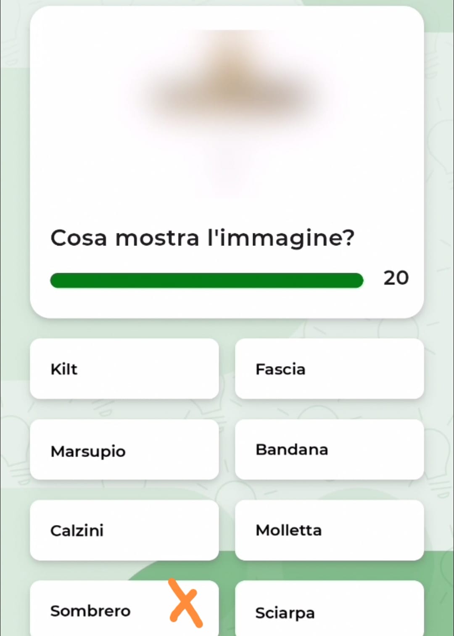Click the question text "Cosa mostra l'immagine?"
Screen dimensions: 454x636
pos(202,238)
